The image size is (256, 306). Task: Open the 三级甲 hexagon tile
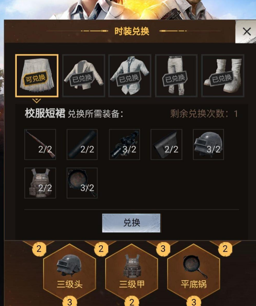click(x=132, y=273)
